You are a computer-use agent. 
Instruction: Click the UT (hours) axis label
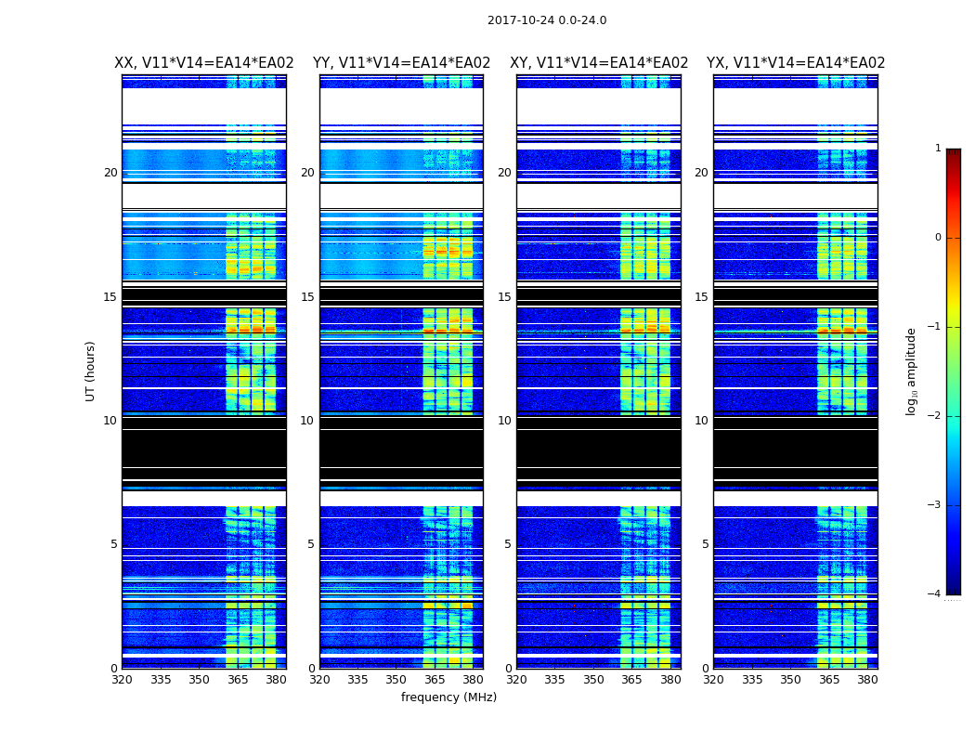[x=90, y=371]
